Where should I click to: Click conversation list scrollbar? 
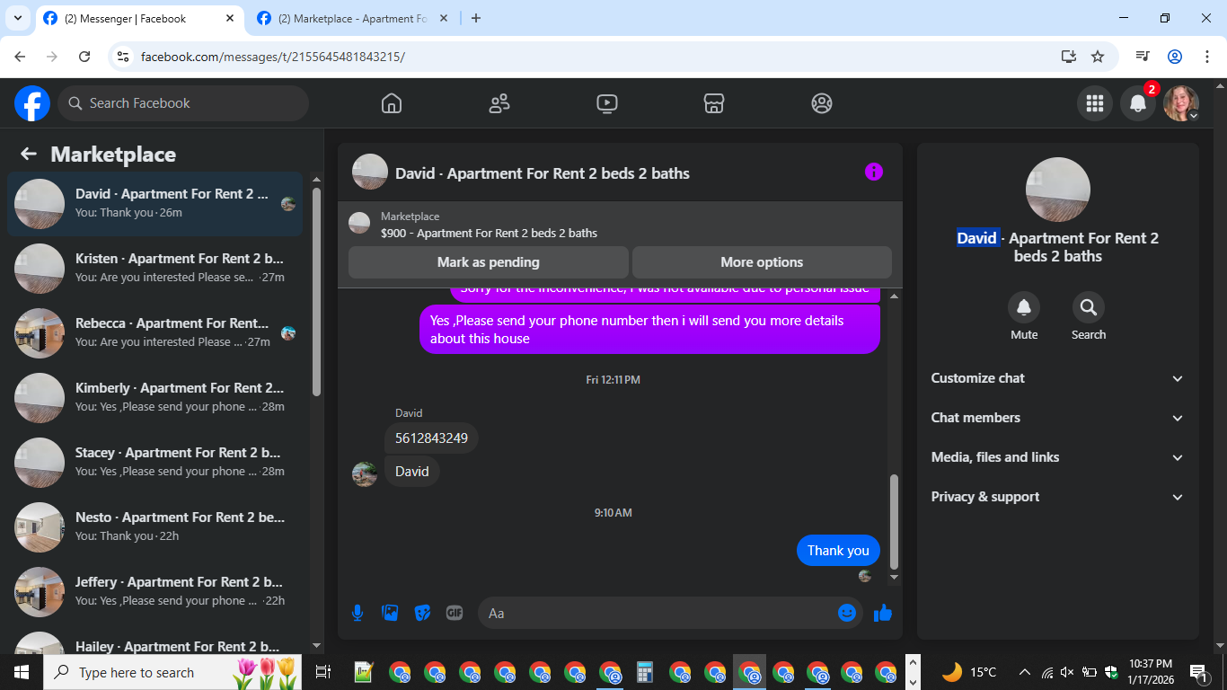316,292
